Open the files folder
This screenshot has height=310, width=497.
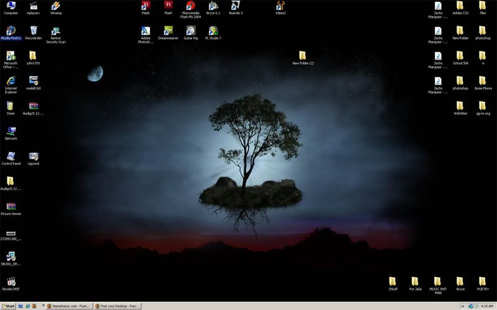coord(483,8)
